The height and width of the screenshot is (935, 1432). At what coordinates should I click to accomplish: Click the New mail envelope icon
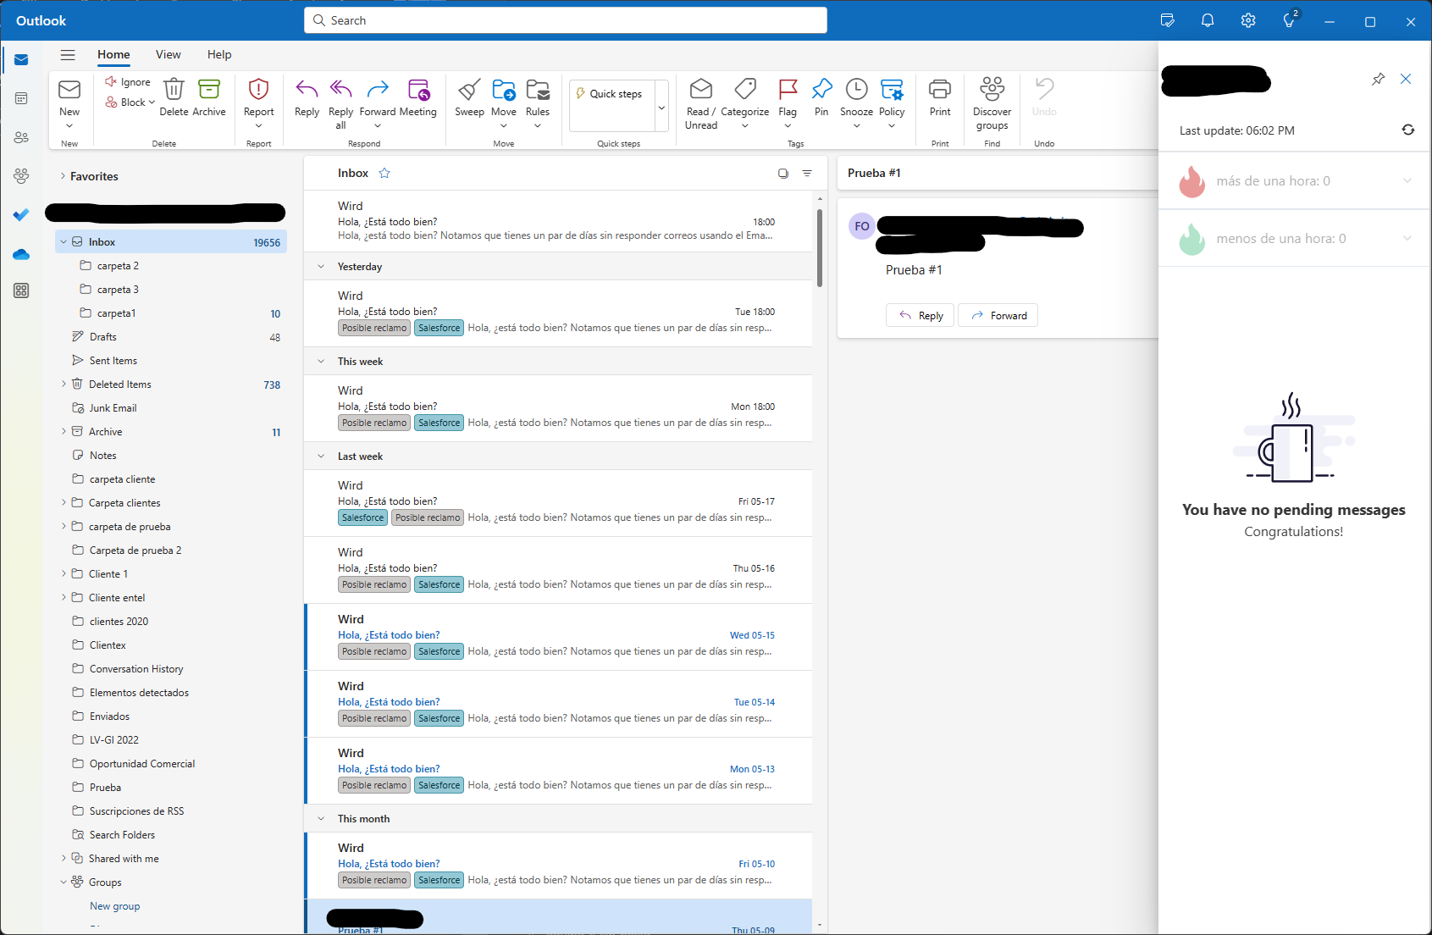pyautogui.click(x=69, y=89)
